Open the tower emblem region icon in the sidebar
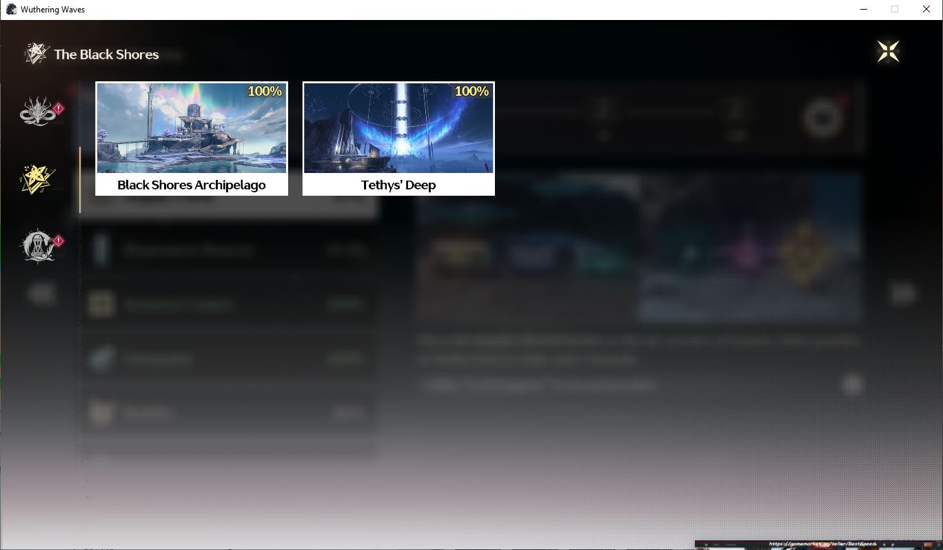This screenshot has width=943, height=550. tap(37, 246)
